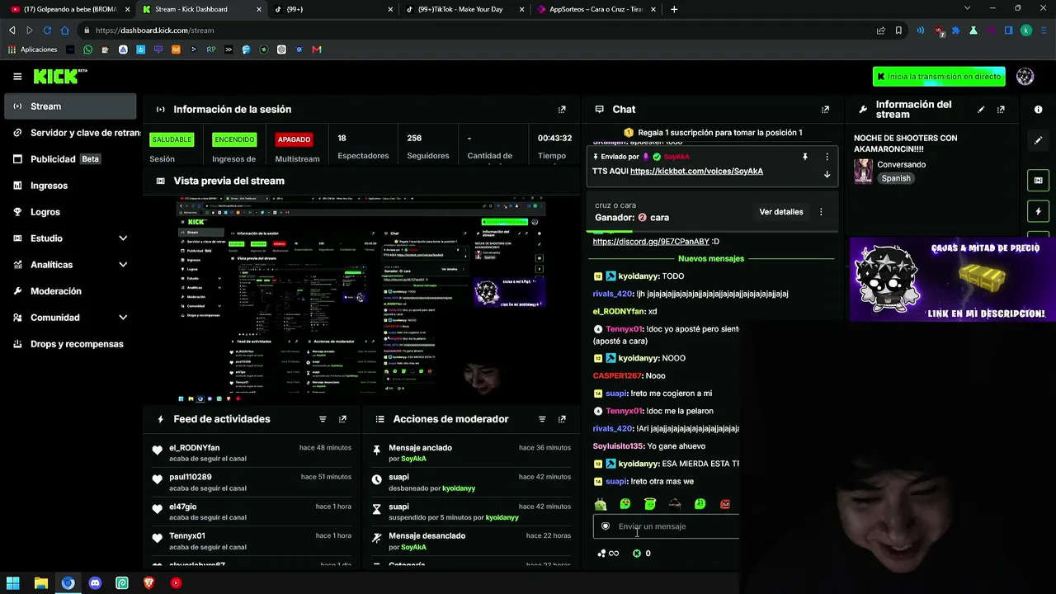Click the browser address bar URL
The height and width of the screenshot is (594, 1056).
[x=154, y=31]
